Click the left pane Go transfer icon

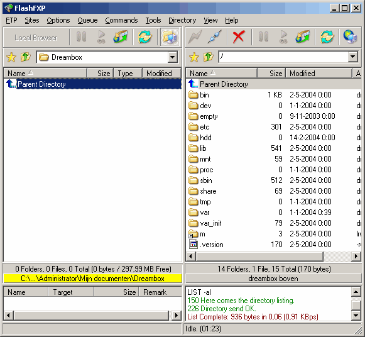pyautogui.click(x=101, y=37)
